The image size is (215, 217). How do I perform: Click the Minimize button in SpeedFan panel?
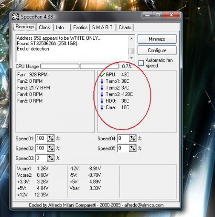(157, 39)
